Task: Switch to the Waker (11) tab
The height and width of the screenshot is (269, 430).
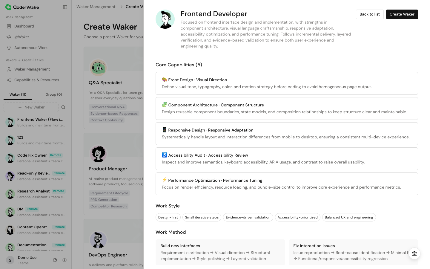Action: [x=18, y=94]
